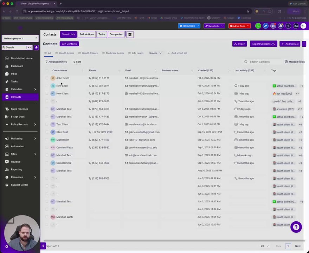Open the help question mark in top bar
Screen dimensions: 309x253
coord(288,26)
